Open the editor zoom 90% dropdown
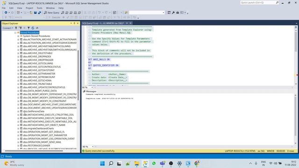 pyautogui.click(x=92, y=87)
